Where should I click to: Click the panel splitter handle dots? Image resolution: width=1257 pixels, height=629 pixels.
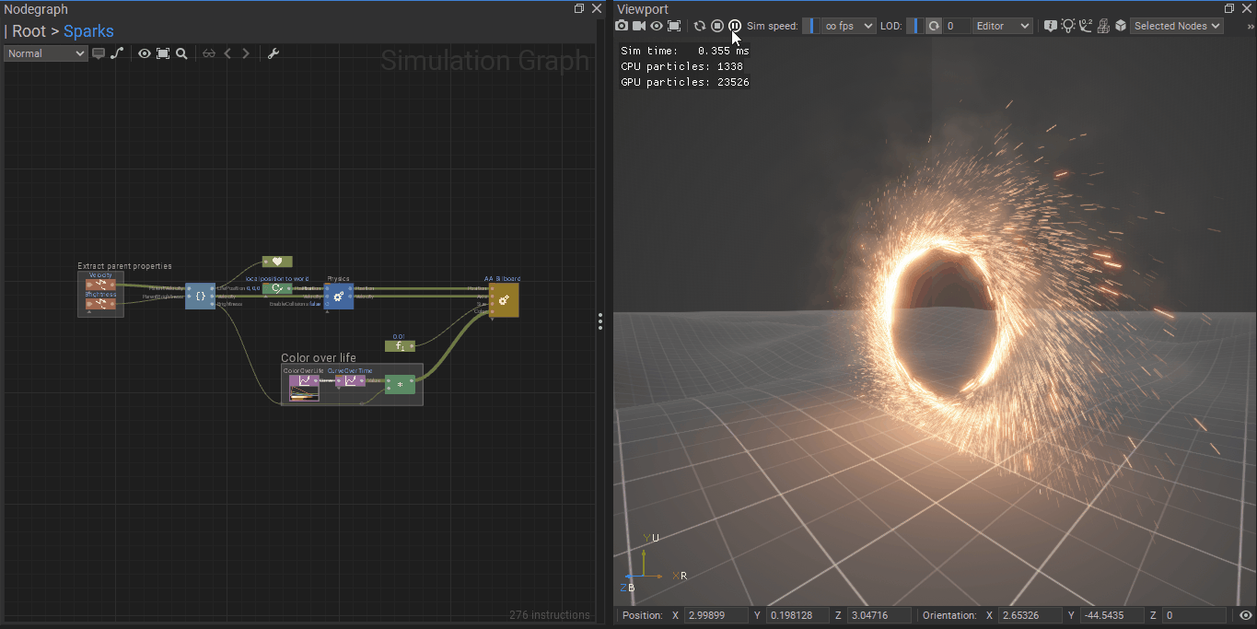point(600,321)
